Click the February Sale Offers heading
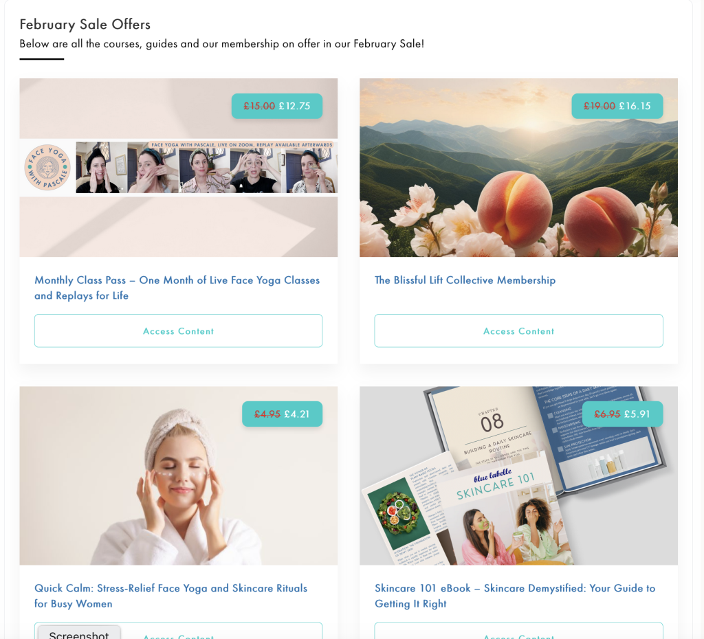 [85, 24]
